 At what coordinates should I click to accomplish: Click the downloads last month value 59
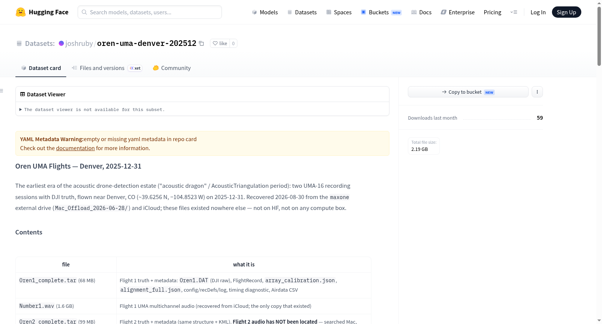coord(540,118)
